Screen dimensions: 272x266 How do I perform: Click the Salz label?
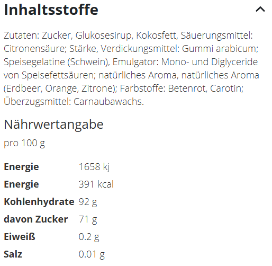[13, 254]
